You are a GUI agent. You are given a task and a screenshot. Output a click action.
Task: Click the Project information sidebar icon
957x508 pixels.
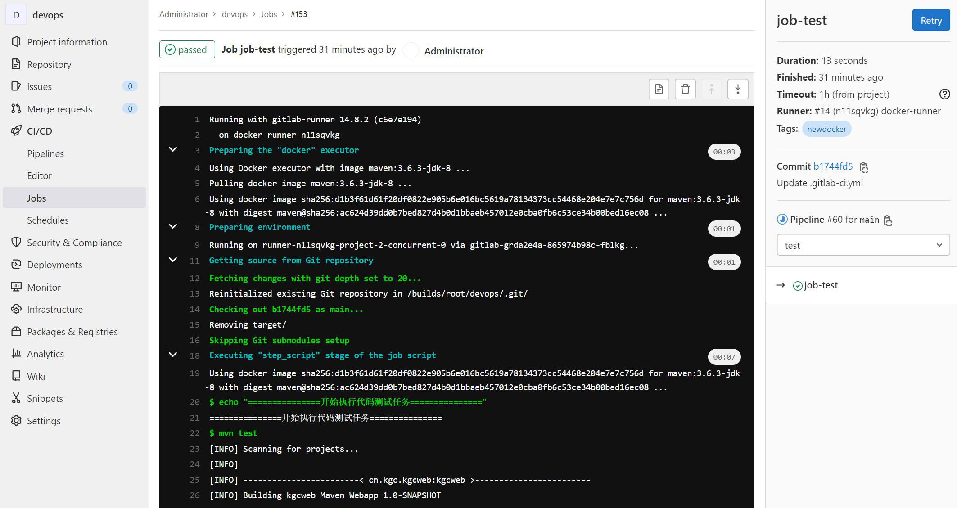[16, 41]
